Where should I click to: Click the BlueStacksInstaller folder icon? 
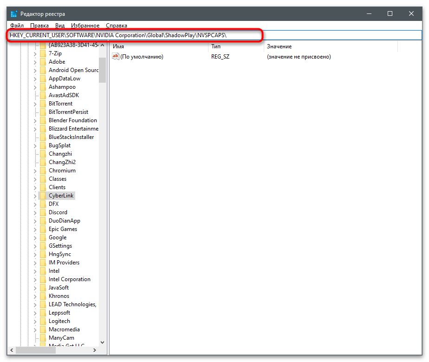click(43, 137)
